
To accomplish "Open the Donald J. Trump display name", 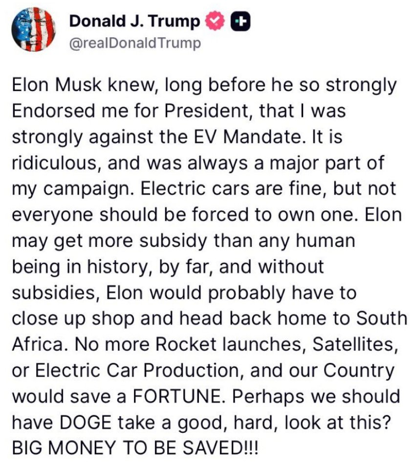I will click(135, 22).
